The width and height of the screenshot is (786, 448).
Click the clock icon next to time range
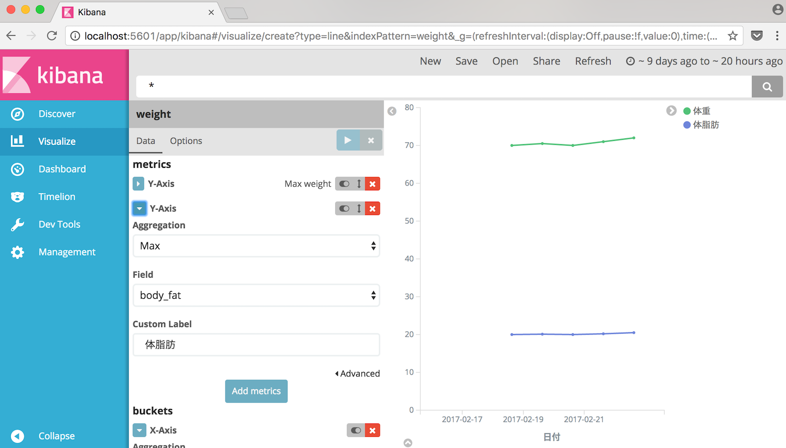(630, 61)
